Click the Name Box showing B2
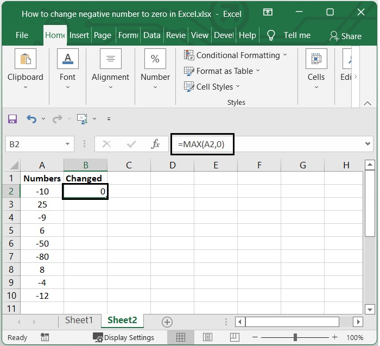This screenshot has width=380, height=346. click(40, 144)
